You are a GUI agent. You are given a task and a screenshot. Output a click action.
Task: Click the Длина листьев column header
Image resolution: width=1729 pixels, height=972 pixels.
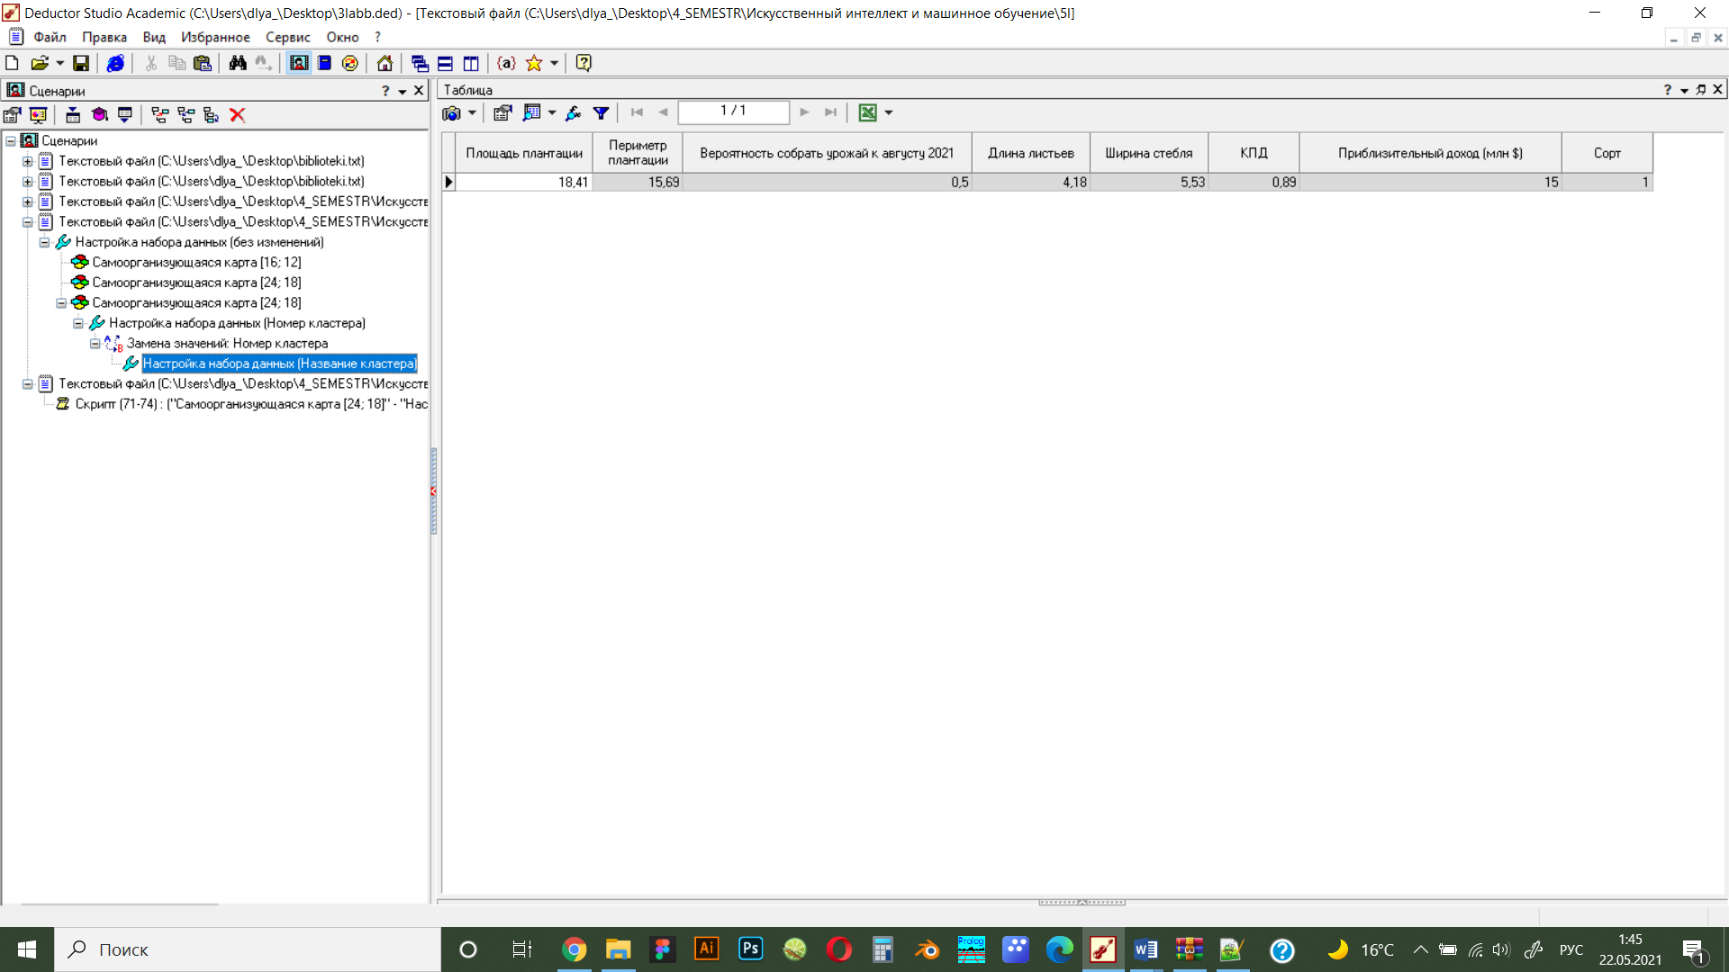1030,153
